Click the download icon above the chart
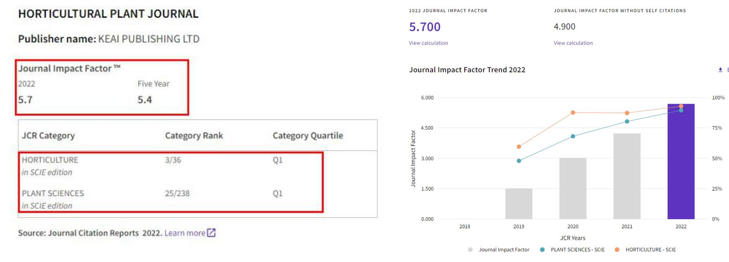729x262 pixels. [x=720, y=70]
